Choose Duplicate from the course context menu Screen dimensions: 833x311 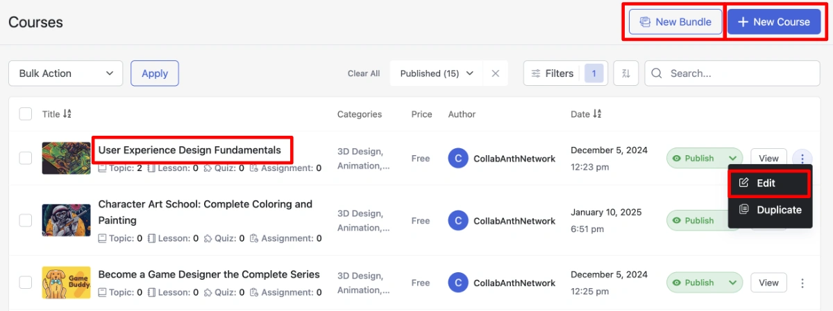coord(769,210)
